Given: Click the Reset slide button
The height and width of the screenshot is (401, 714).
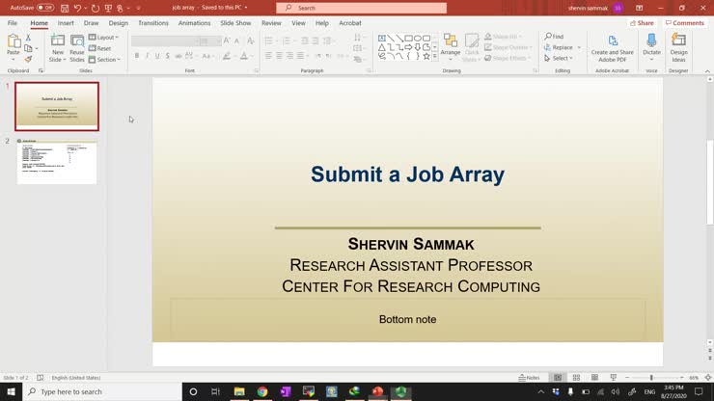Looking at the screenshot, I should (100, 48).
